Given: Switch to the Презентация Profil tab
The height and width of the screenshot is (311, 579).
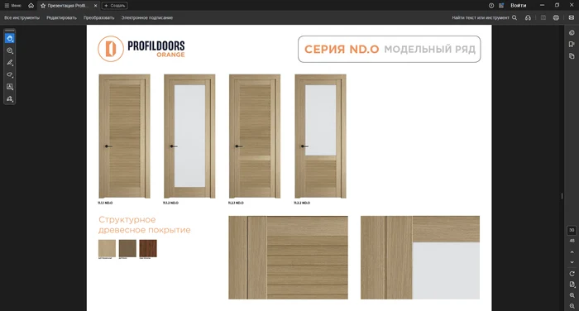Looking at the screenshot, I should [69, 6].
